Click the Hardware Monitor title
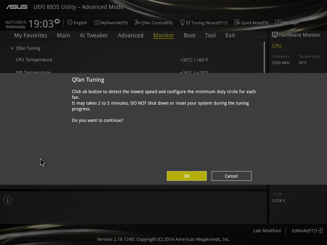 (x=300, y=35)
